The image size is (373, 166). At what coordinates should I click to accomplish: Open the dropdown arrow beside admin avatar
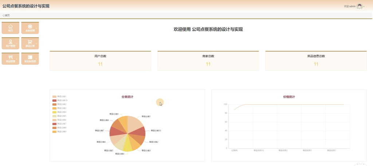click(x=364, y=7)
